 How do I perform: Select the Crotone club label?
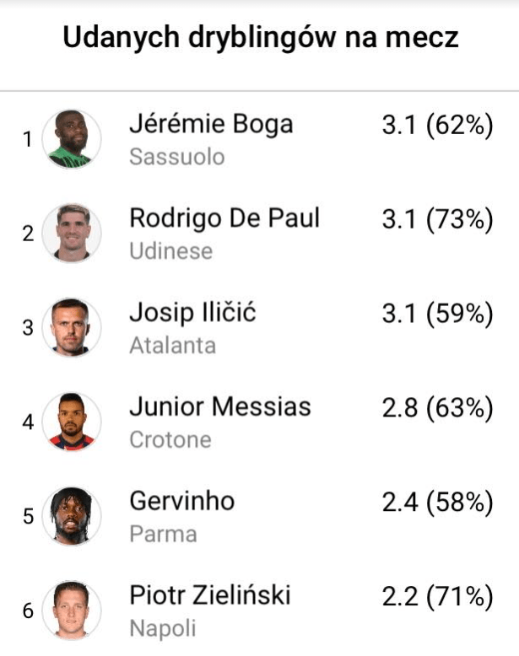(170, 440)
